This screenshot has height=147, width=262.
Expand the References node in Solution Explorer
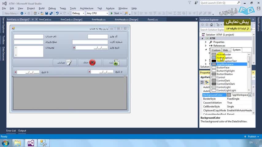(206, 46)
